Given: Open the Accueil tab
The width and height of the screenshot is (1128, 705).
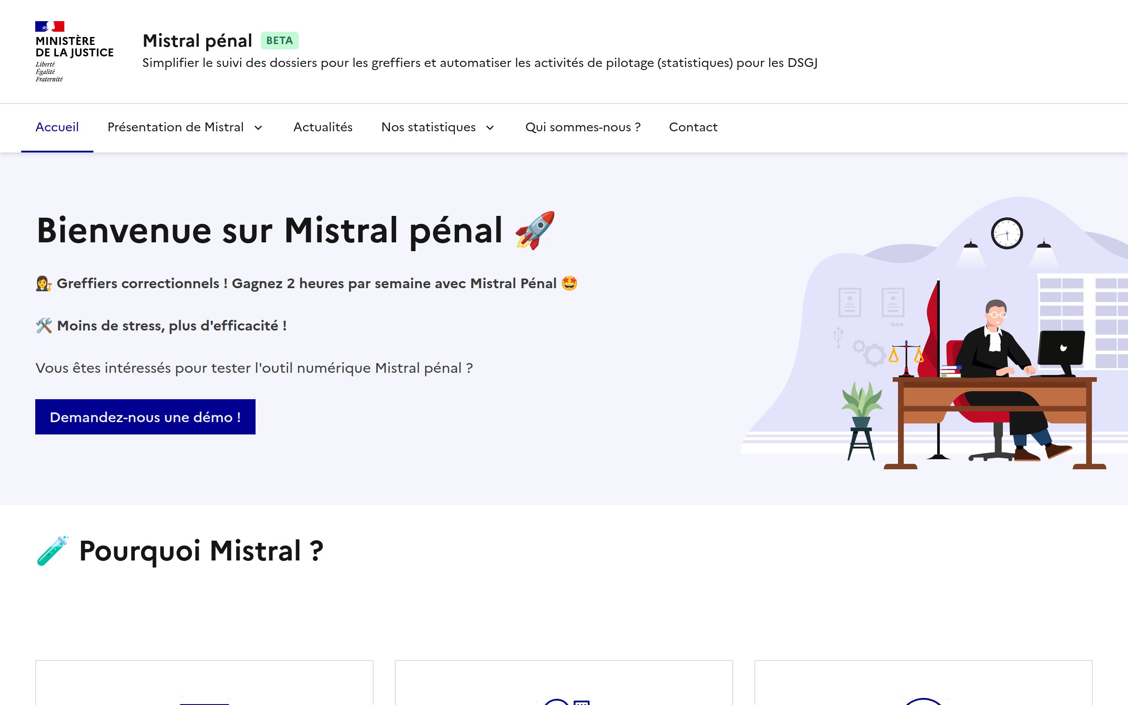Looking at the screenshot, I should [x=57, y=127].
